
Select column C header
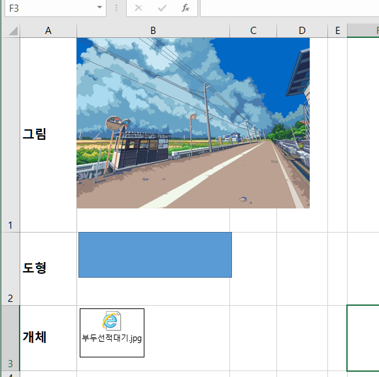point(253,31)
